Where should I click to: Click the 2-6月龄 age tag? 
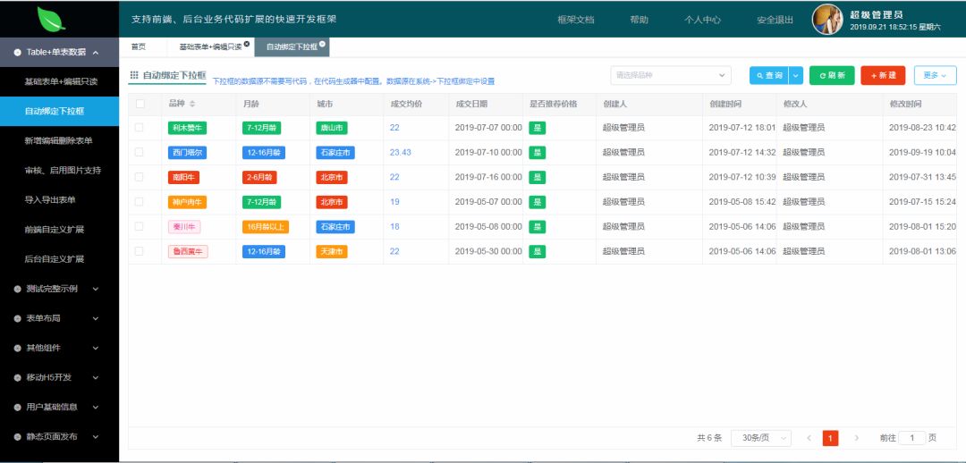coord(259,177)
